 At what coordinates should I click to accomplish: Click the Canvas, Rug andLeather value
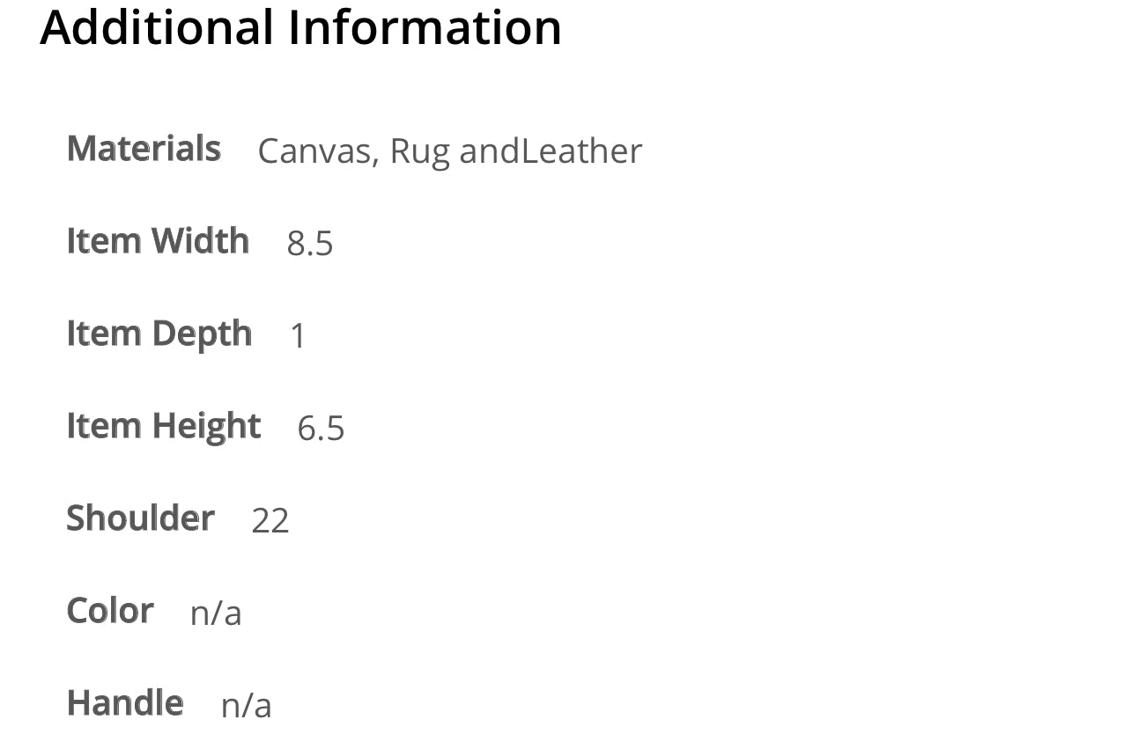(450, 151)
